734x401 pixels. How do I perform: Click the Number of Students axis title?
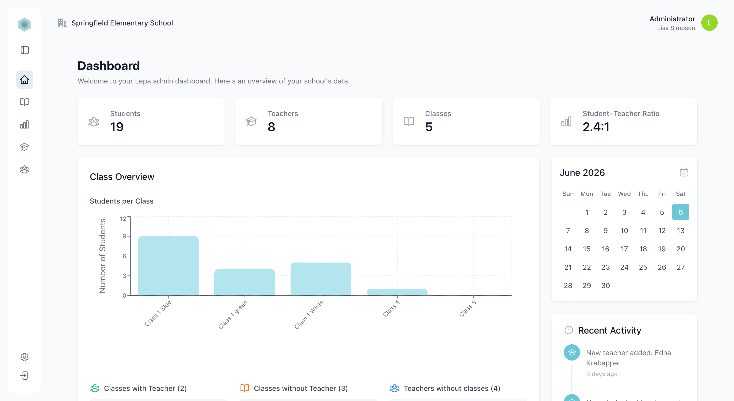coord(102,256)
